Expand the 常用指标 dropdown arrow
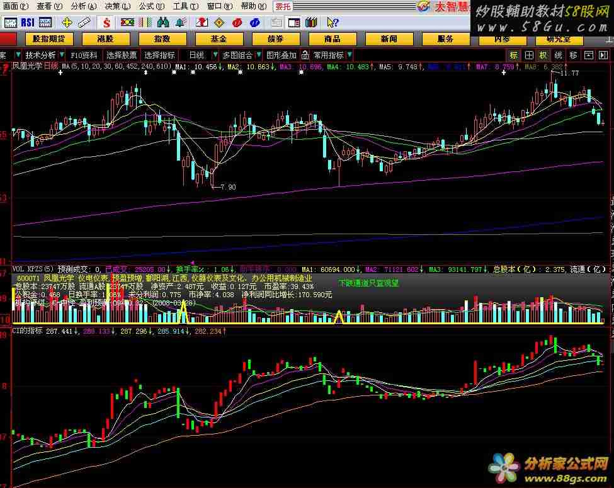 tap(350, 55)
